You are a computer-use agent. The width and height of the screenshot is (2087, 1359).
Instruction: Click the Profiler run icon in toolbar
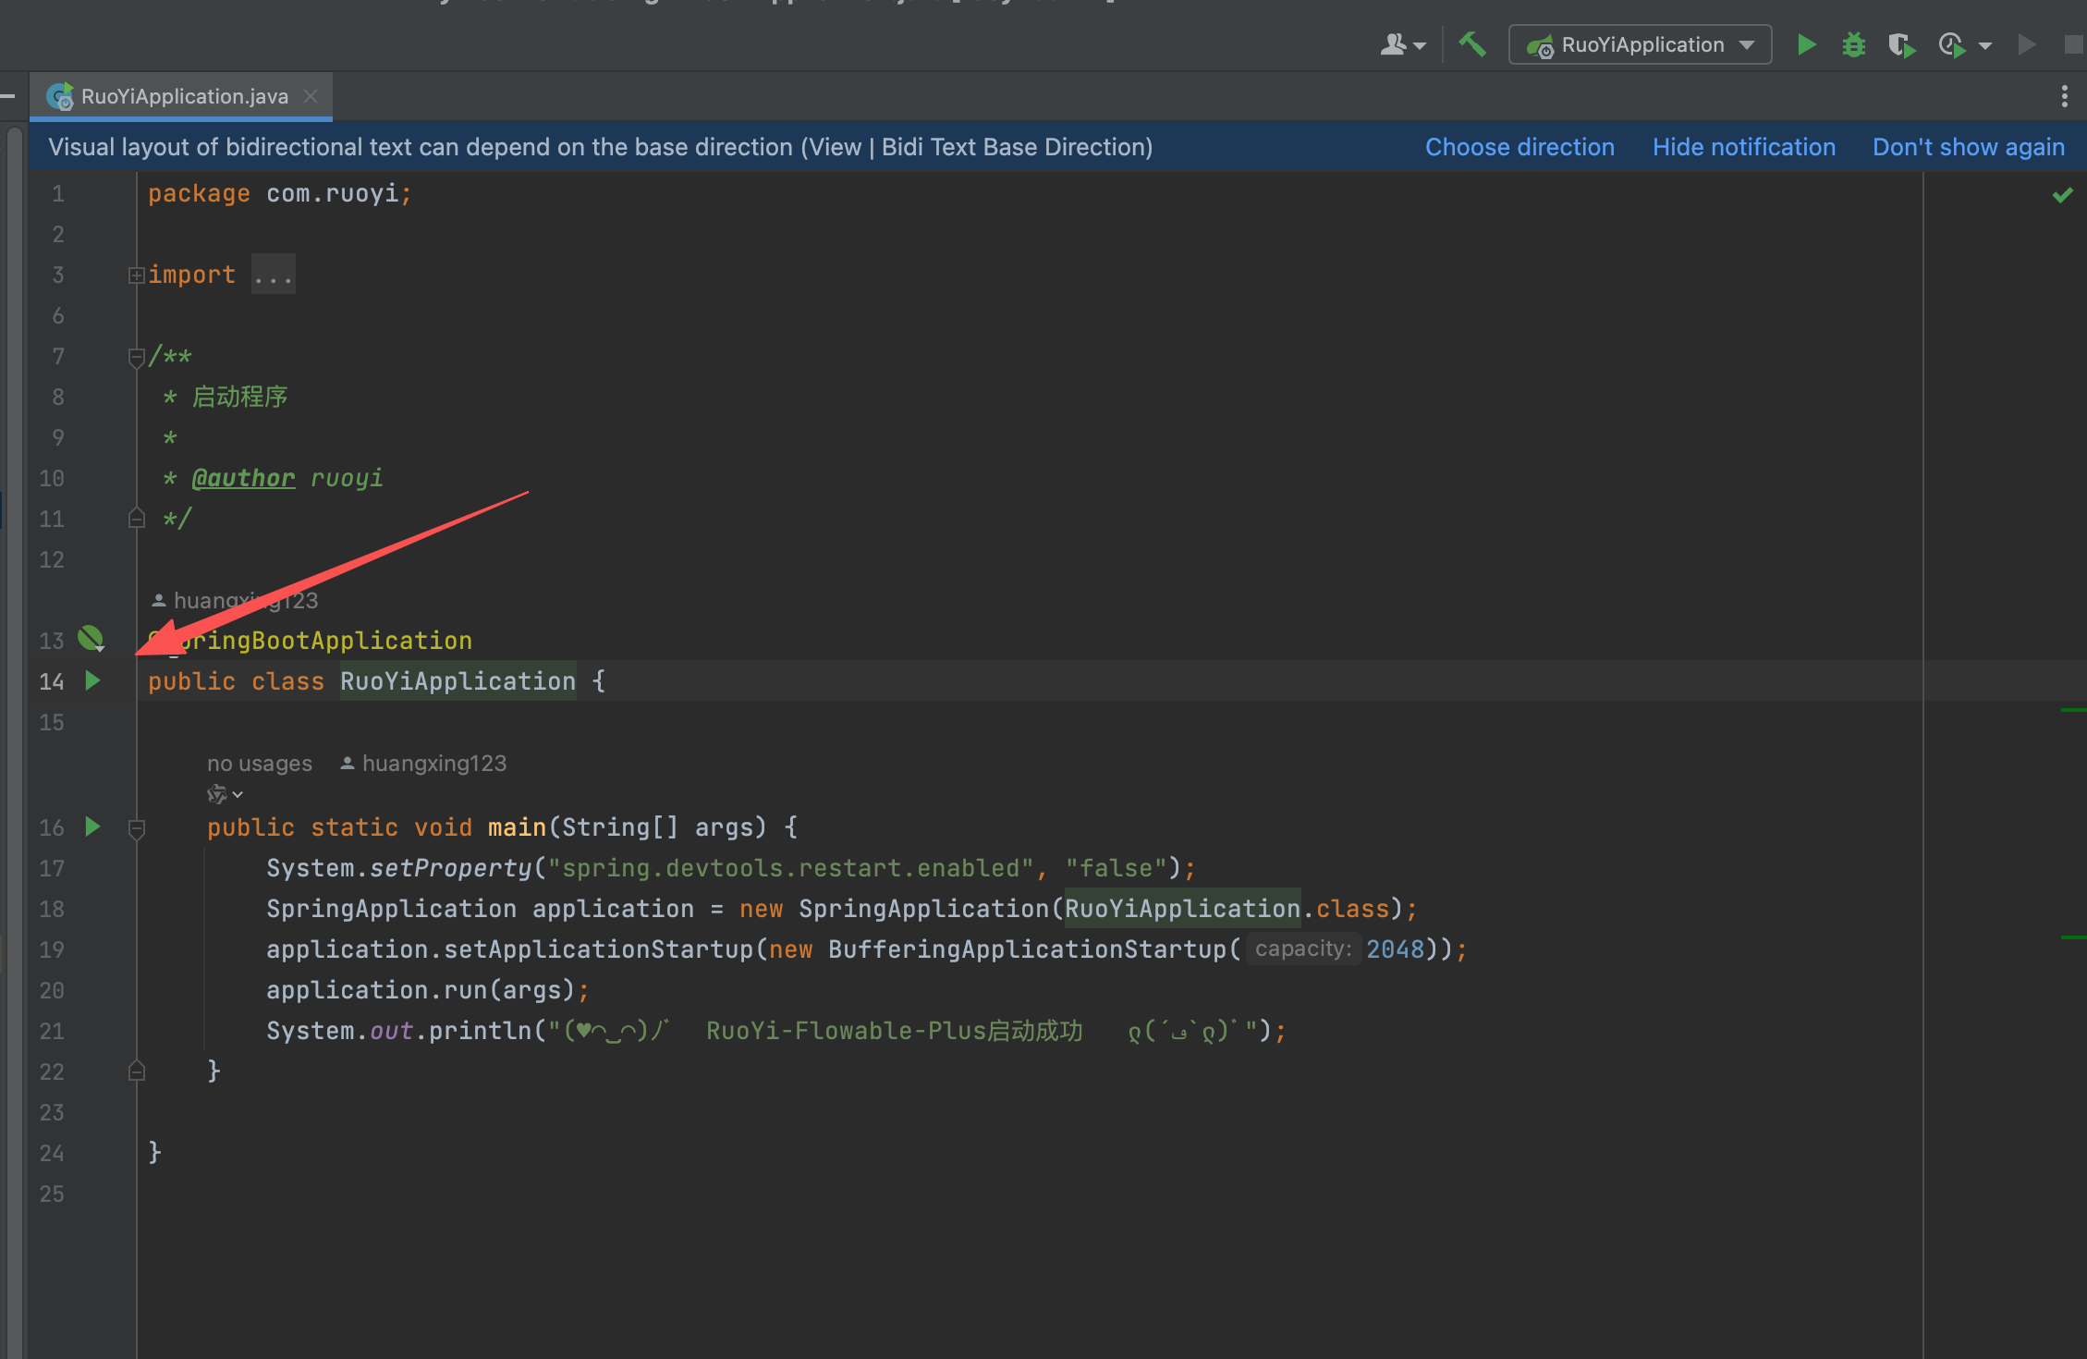click(x=1952, y=44)
